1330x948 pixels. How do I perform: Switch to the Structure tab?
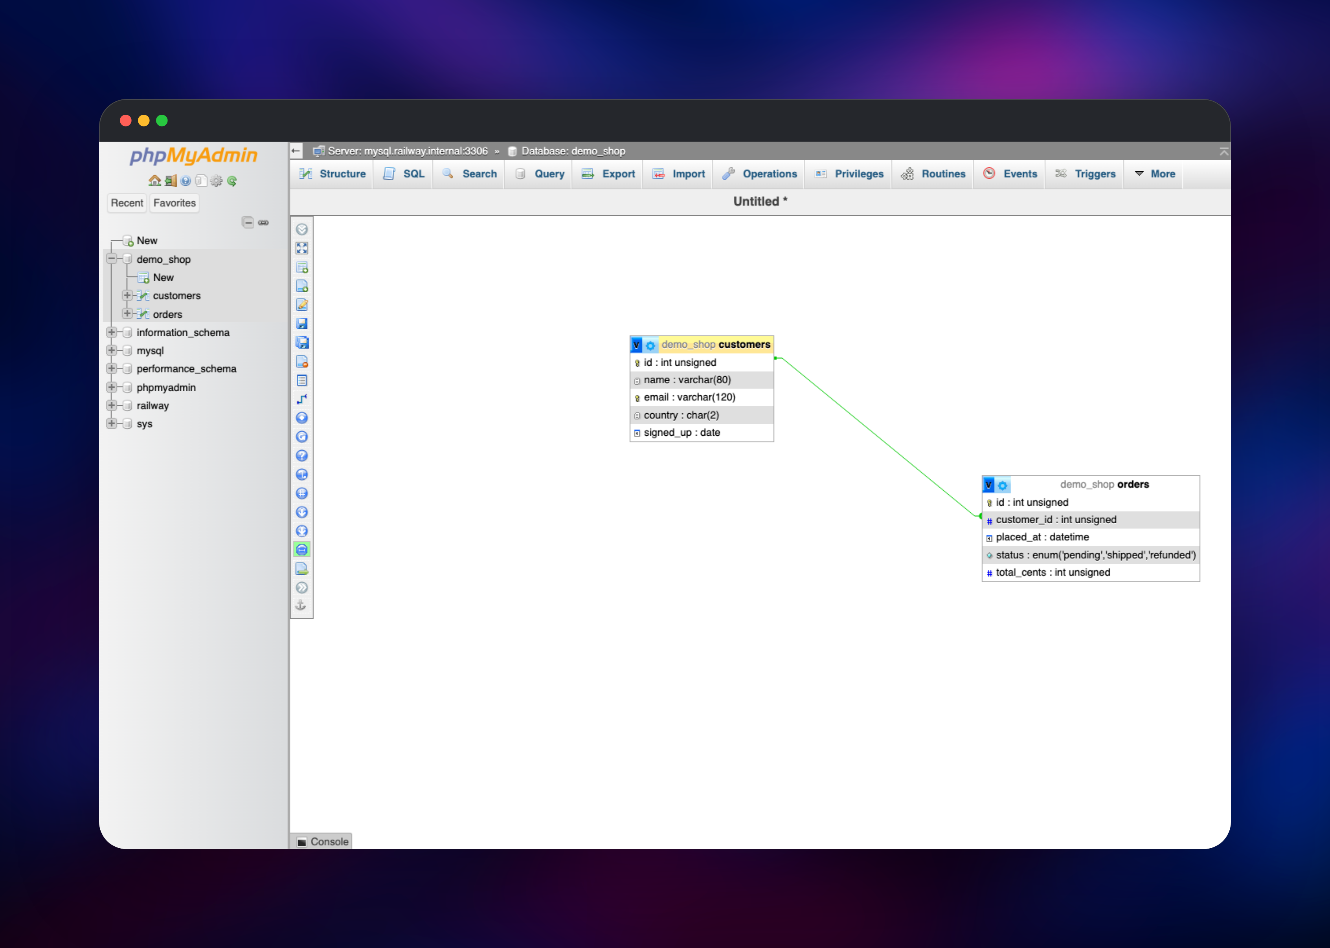[332, 174]
